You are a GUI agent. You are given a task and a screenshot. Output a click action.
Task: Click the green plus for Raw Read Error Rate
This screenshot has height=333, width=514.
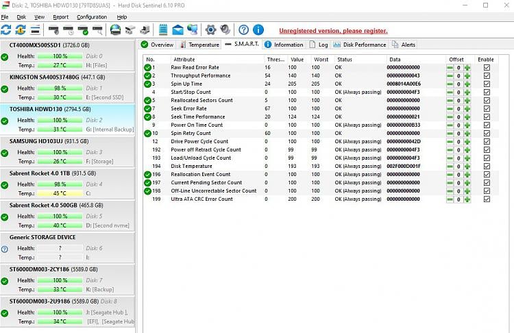tap(467, 68)
